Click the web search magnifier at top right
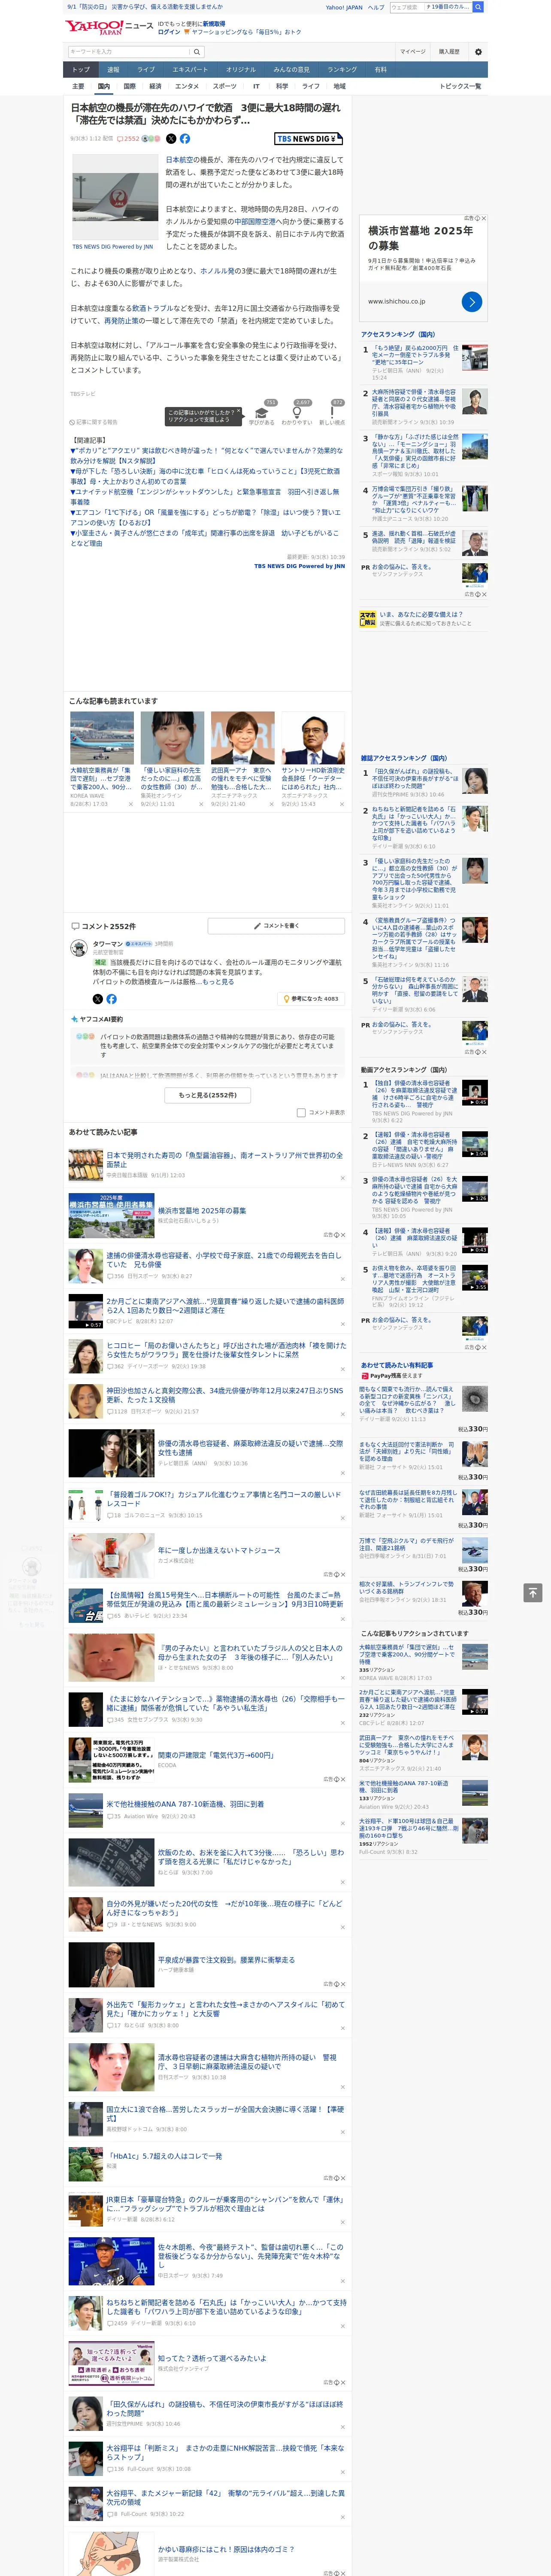551x2576 pixels. click(478, 7)
